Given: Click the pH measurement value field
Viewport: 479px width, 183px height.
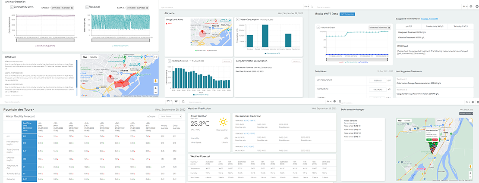Looking at the screenshot, I should [x=377, y=80].
